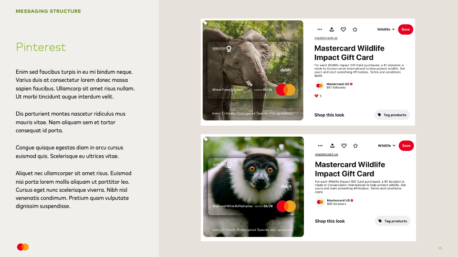Click the heart reaction count on elephant pin

[318, 96]
